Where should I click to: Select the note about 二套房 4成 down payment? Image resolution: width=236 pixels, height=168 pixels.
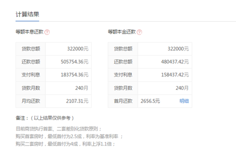(x=66, y=143)
